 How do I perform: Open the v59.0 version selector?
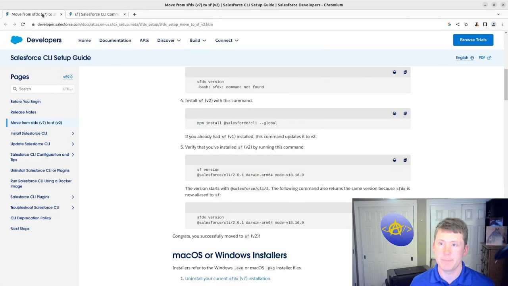click(68, 77)
